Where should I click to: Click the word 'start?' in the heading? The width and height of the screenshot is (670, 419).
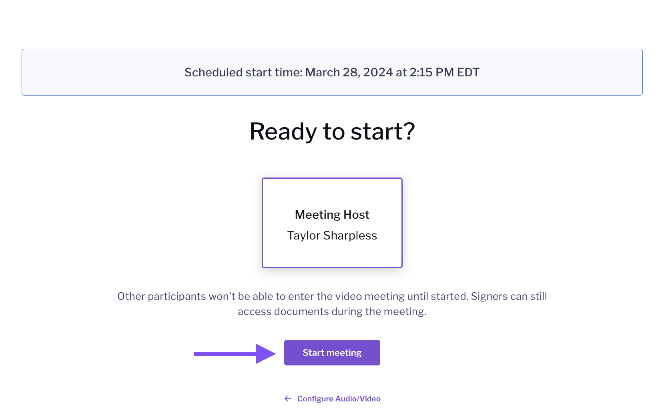point(383,132)
